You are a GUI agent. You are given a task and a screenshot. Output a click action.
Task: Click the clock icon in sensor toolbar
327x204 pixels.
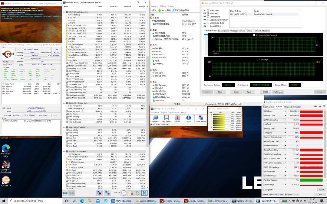(x=124, y=193)
